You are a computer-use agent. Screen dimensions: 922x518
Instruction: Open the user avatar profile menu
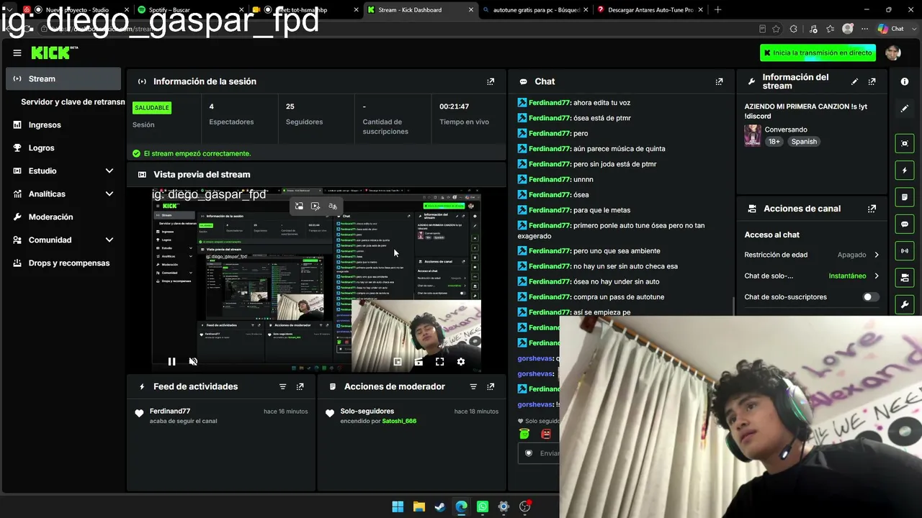coord(893,53)
